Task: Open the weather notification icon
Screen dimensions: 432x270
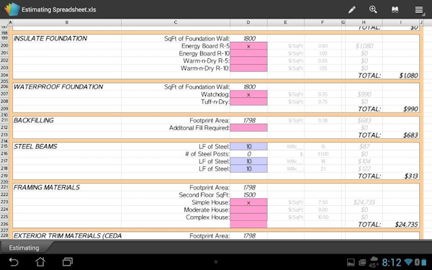Action: [x=374, y=262]
